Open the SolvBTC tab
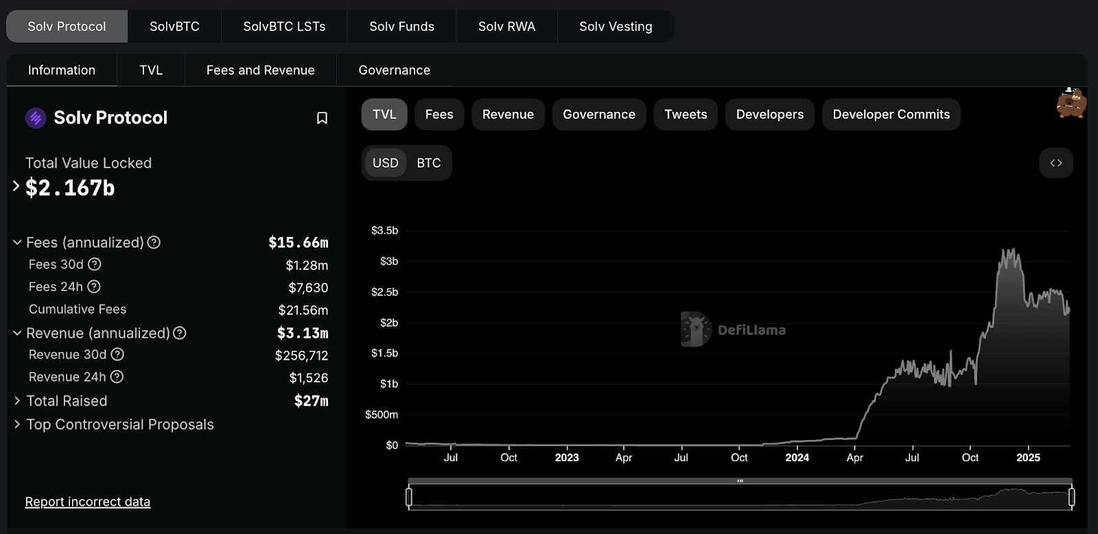 pyautogui.click(x=174, y=26)
